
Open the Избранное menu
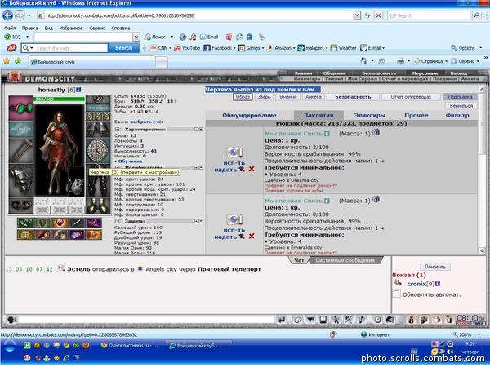71,28
